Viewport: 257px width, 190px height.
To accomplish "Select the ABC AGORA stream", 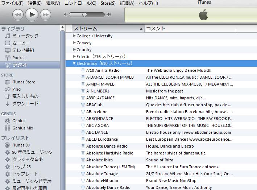I will click(x=98, y=125).
